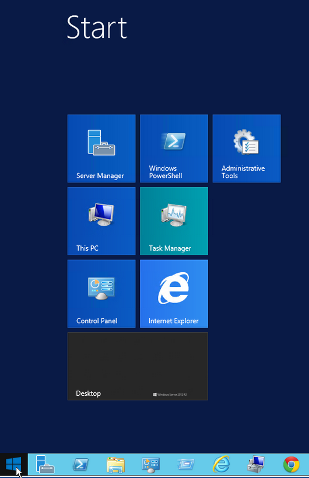This screenshot has width=309, height=478.
Task: Open Server Manager from the taskbar
Action: coord(45,464)
